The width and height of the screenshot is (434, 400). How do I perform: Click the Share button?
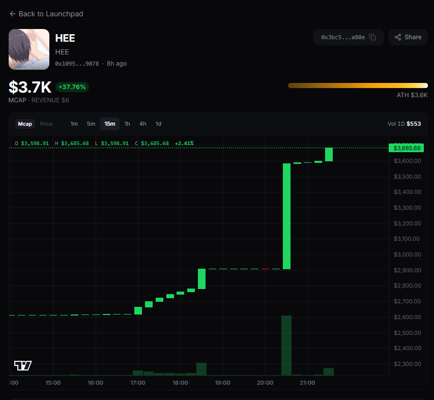(x=408, y=37)
